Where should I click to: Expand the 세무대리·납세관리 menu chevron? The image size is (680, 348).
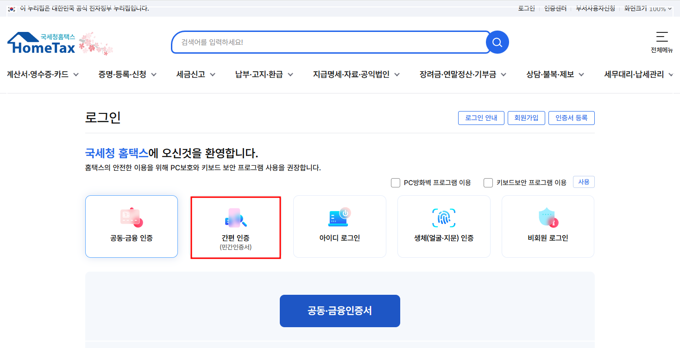pos(671,75)
